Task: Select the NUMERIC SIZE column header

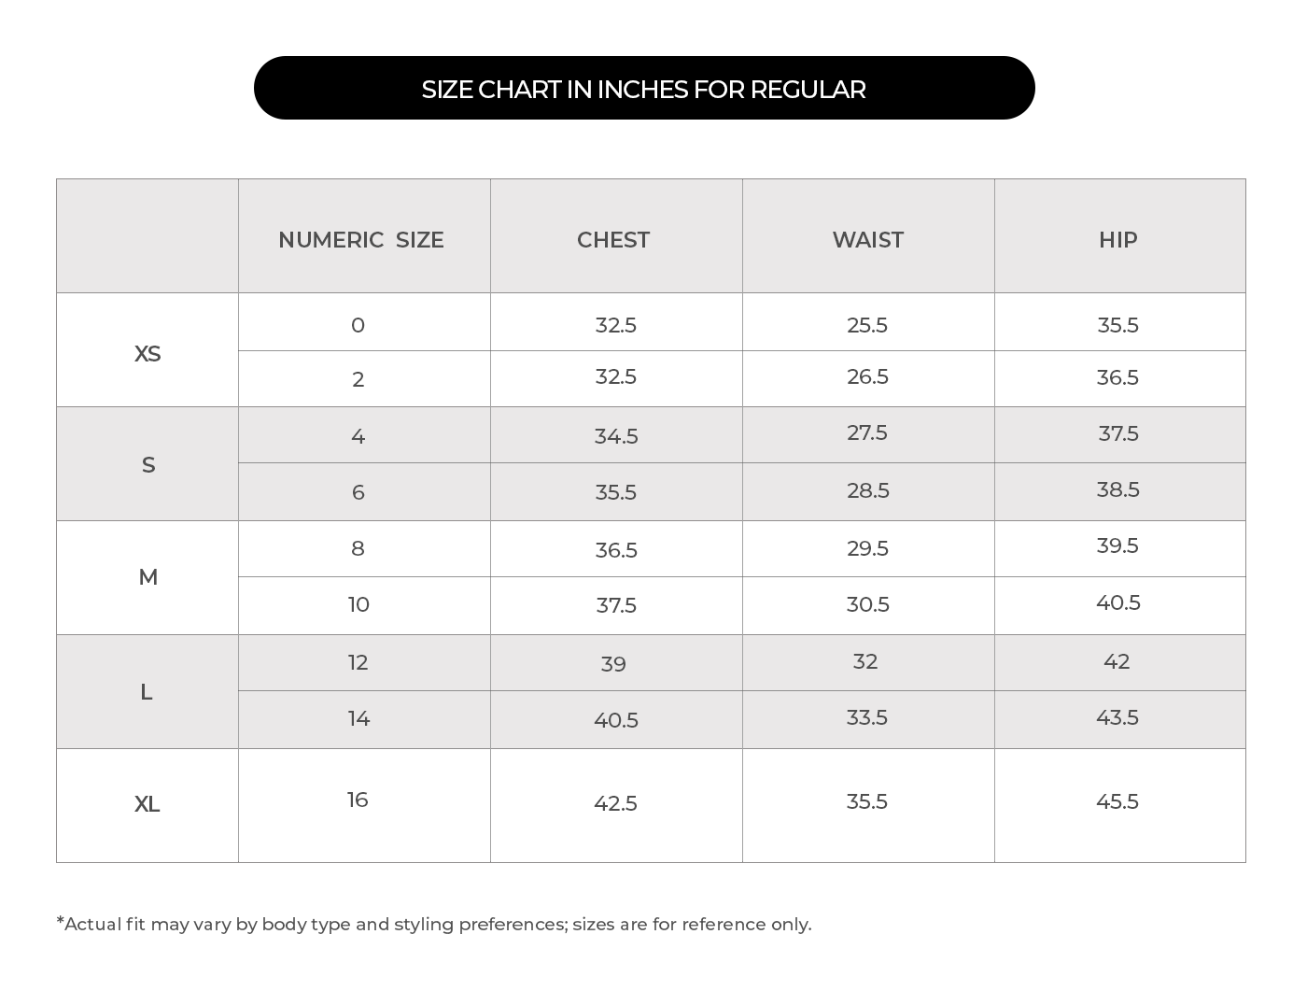Action: point(360,240)
